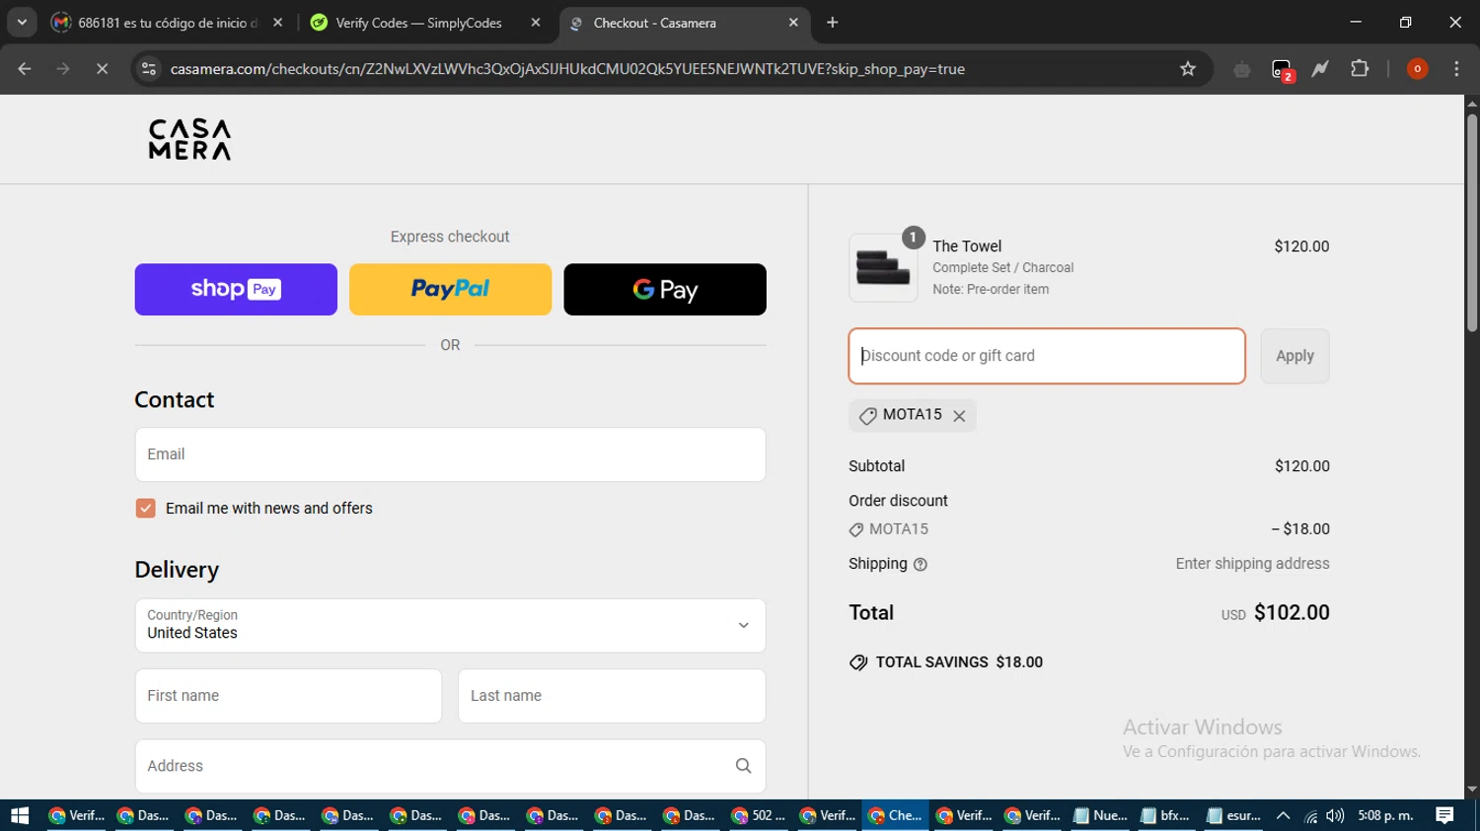Click the lightning bolt extension icon
Viewport: 1480px width, 831px height.
(x=1320, y=69)
